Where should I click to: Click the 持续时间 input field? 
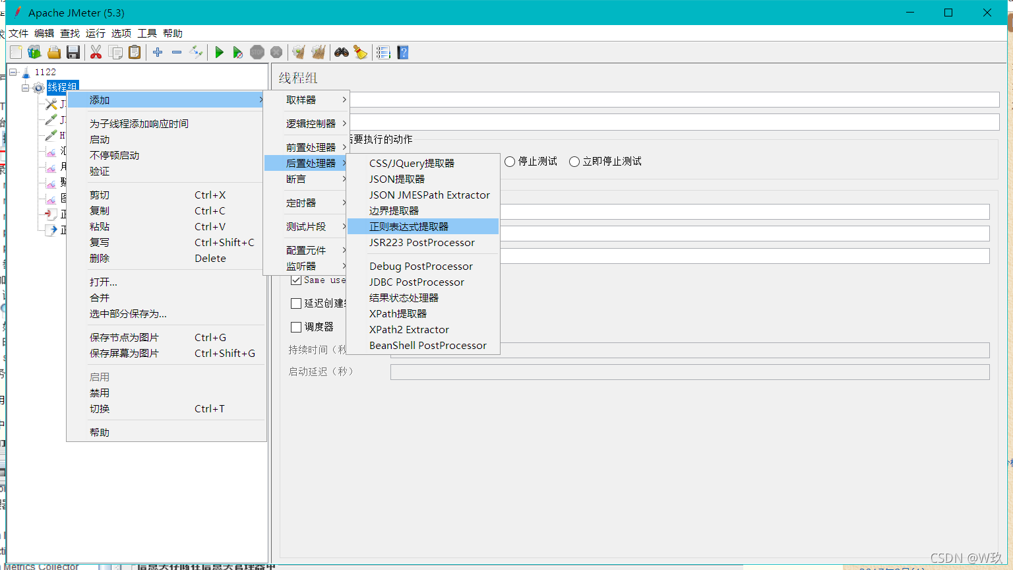pyautogui.click(x=690, y=350)
